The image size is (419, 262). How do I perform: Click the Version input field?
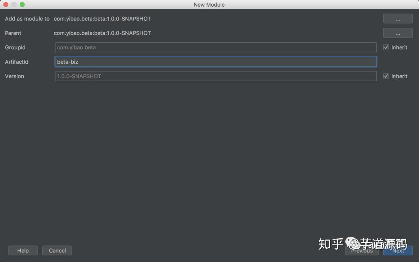click(216, 76)
